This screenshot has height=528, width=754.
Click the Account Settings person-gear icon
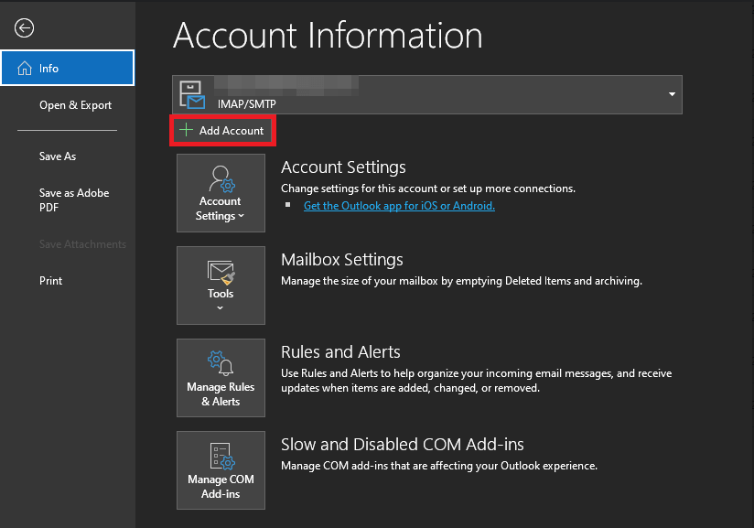[221, 178]
